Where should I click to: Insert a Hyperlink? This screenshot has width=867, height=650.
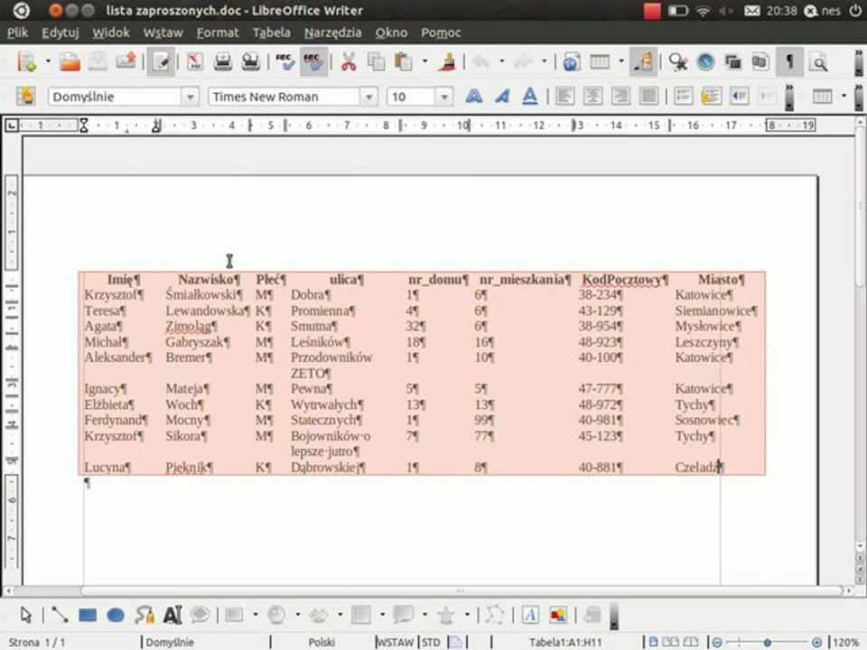click(571, 61)
